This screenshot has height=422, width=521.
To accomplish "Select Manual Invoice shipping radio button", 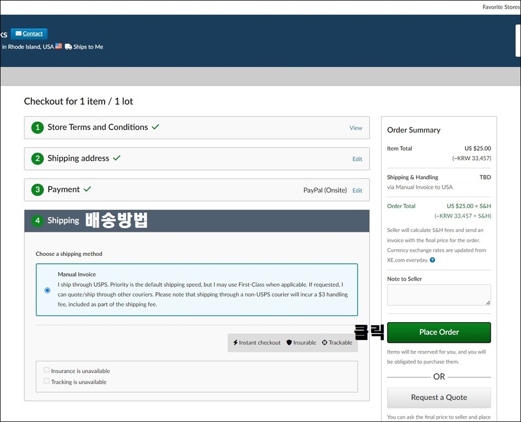I will [x=48, y=291].
